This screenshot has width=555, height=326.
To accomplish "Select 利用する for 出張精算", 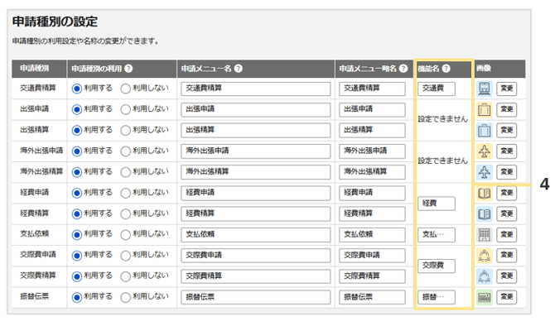I will (x=77, y=131).
